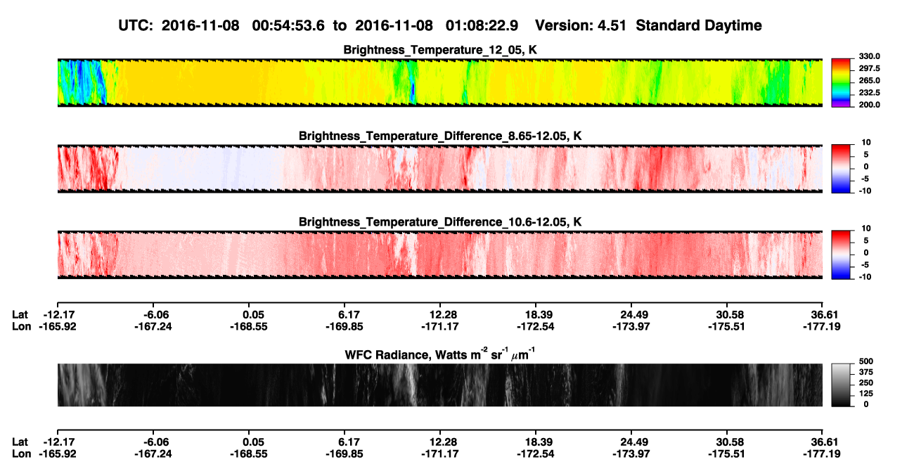Click the title "Brightness_Temperature_12_05, K"
This screenshot has width=914, height=469.
[440, 49]
